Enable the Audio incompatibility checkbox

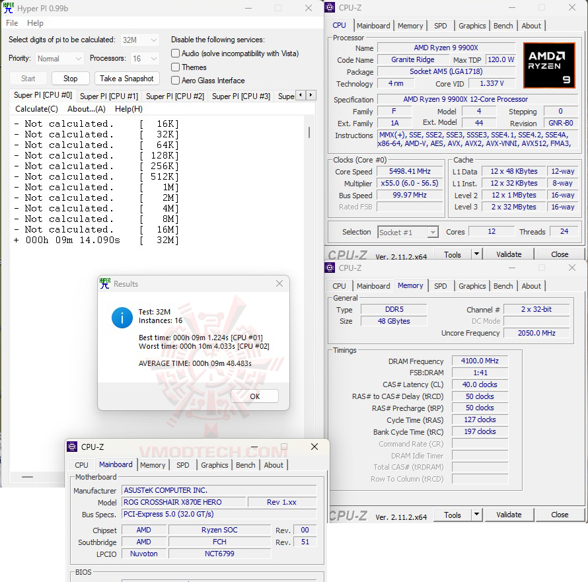click(175, 54)
